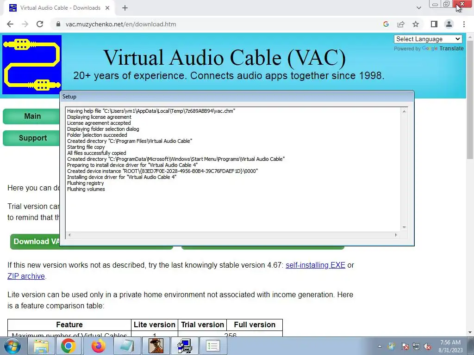
Task: Click the Lite version table header
Action: 155,325
